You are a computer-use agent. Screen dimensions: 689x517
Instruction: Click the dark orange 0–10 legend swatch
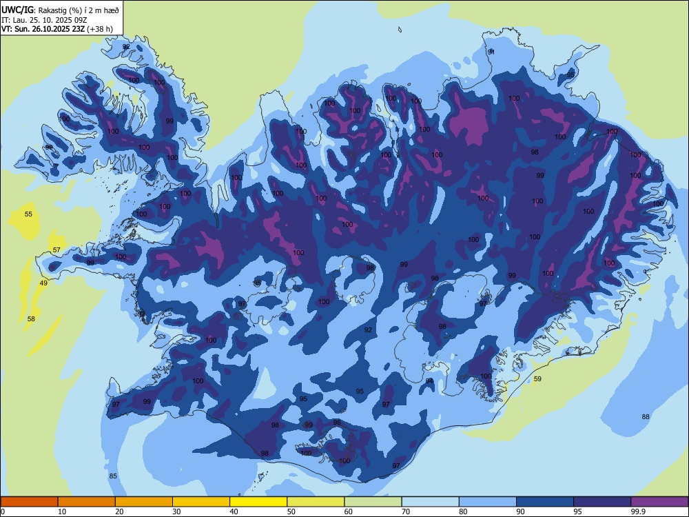coord(29,502)
